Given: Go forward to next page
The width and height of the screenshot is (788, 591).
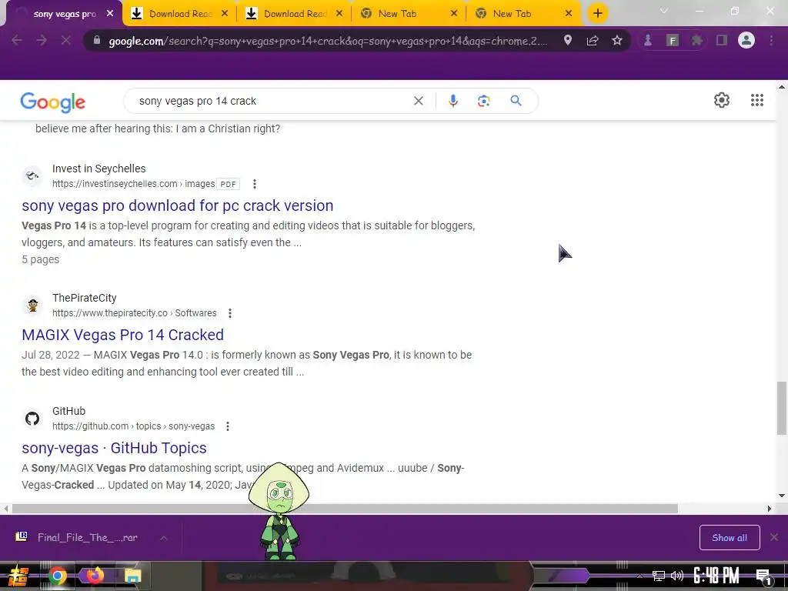Looking at the screenshot, I should pos(42,40).
